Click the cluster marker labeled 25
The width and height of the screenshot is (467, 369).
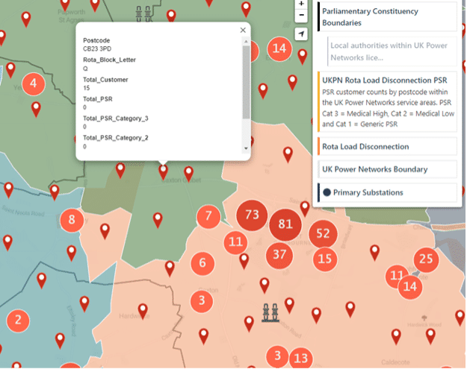[425, 259]
